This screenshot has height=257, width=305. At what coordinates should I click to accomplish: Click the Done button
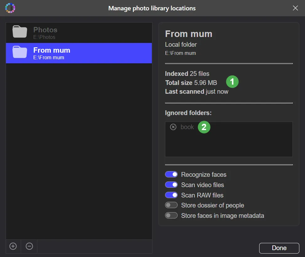tap(279, 248)
